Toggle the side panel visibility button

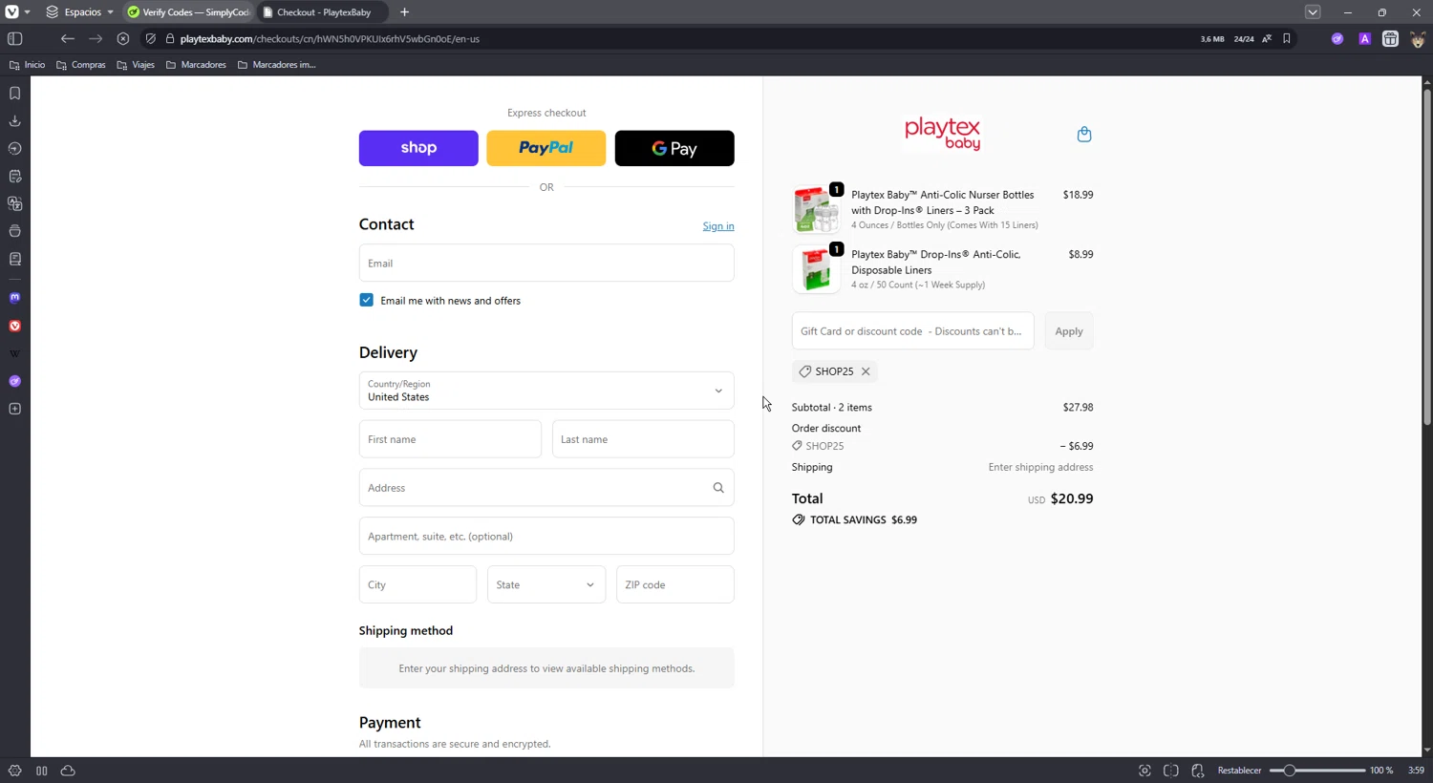pyautogui.click(x=14, y=39)
